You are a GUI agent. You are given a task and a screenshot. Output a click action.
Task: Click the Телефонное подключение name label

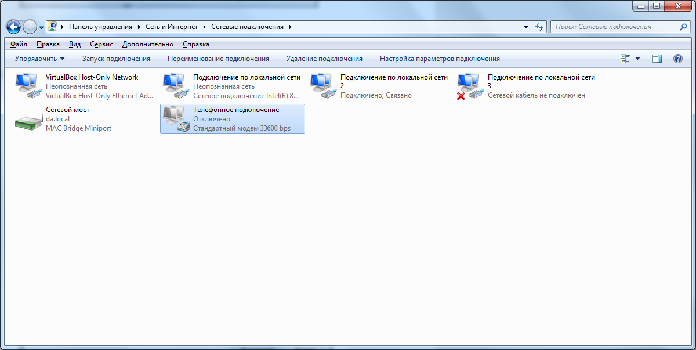[236, 110]
